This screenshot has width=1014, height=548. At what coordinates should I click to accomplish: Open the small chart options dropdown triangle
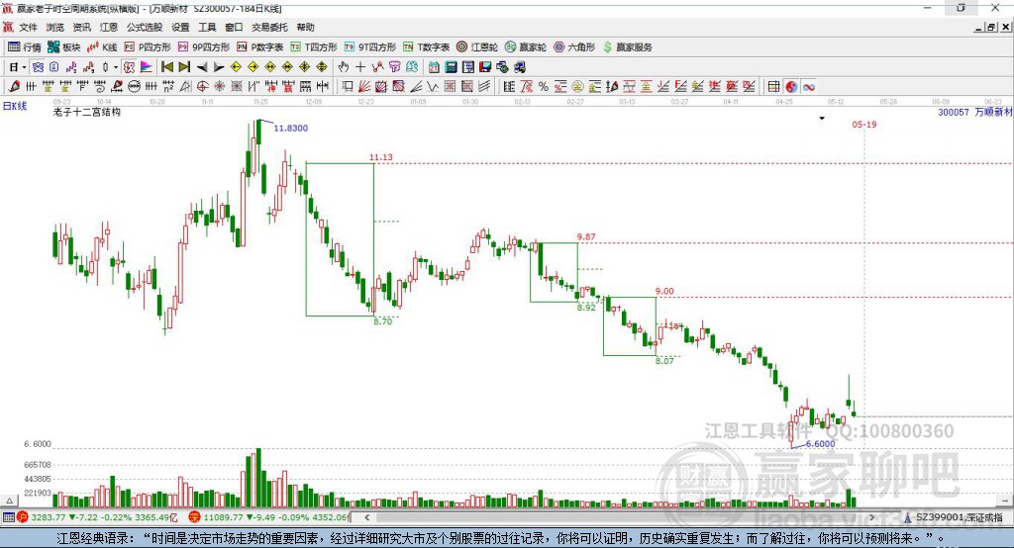(822, 119)
